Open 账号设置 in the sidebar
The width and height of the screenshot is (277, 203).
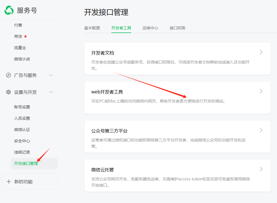pyautogui.click(x=22, y=107)
